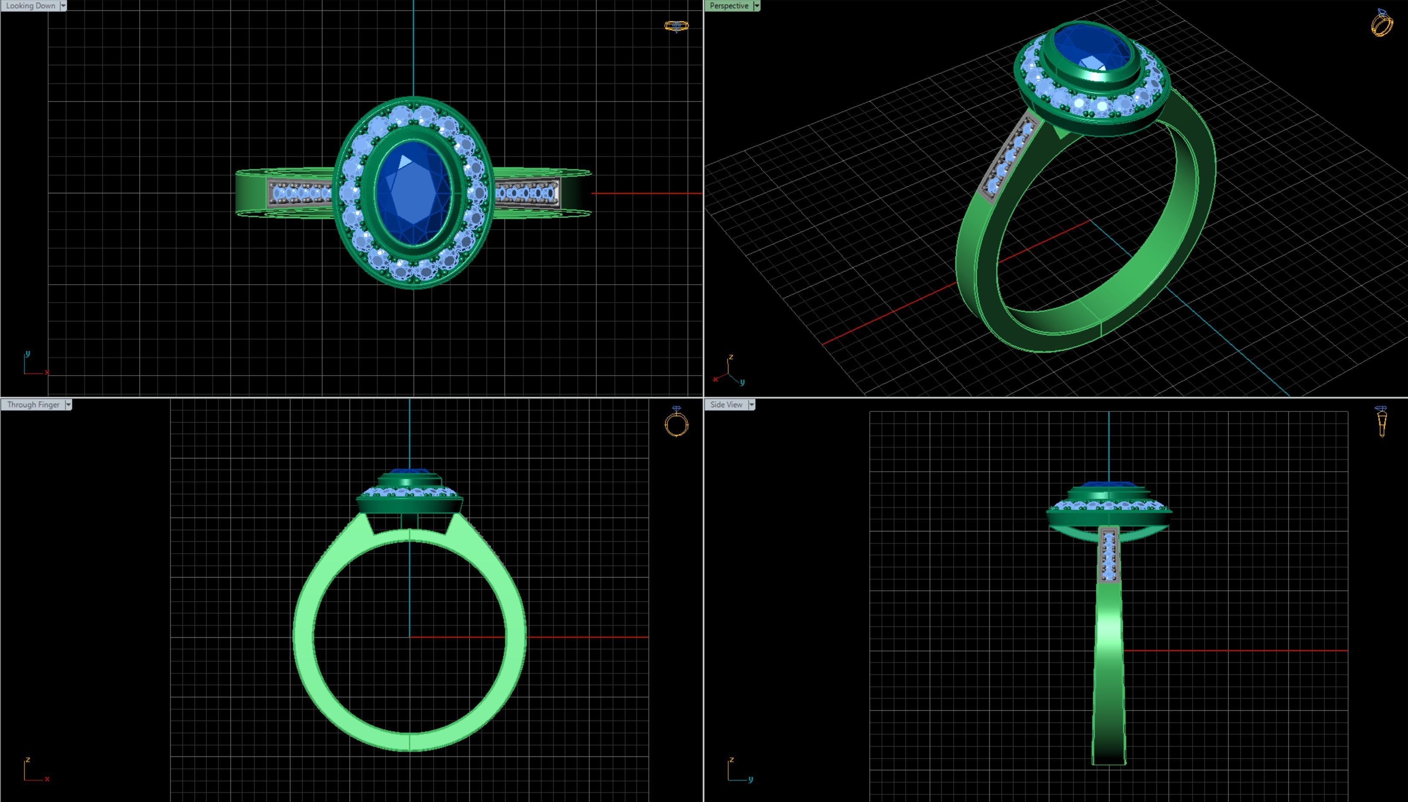Expand the Side View dropdown arrow
Image resolution: width=1408 pixels, height=802 pixels.
[x=752, y=404]
